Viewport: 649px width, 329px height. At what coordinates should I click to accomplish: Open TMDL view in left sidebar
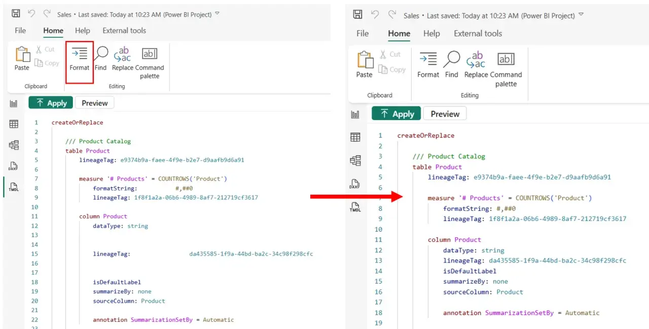14,187
